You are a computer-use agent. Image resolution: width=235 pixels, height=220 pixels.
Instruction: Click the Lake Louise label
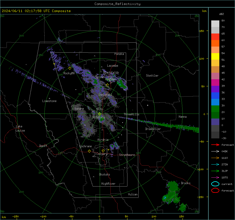click(x=20, y=128)
